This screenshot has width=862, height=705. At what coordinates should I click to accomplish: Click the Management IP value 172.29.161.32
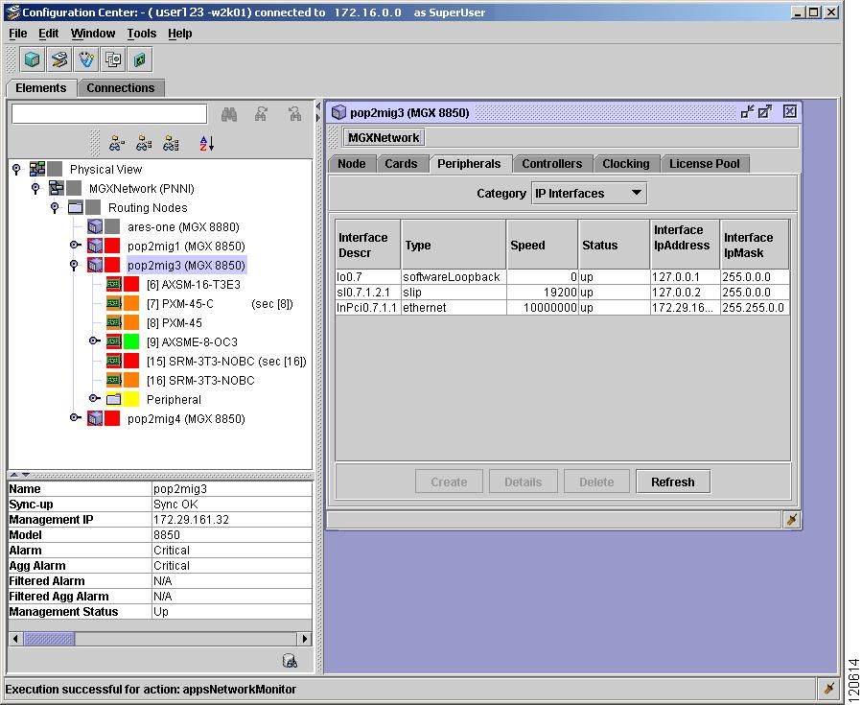point(192,520)
